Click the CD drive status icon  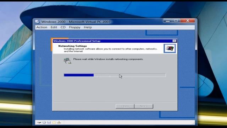point(44,122)
